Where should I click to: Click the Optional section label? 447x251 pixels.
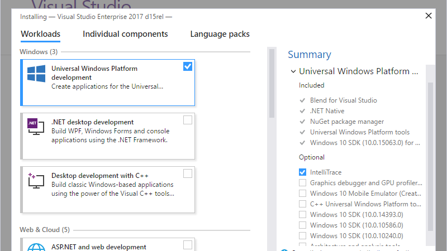click(312, 157)
